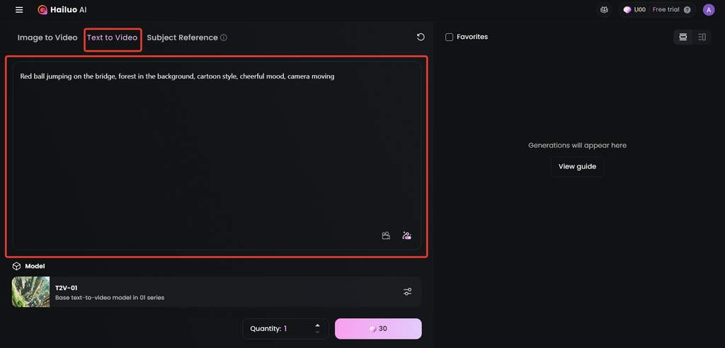
Task: Check the Favorites checkbox
Action: [x=449, y=37]
